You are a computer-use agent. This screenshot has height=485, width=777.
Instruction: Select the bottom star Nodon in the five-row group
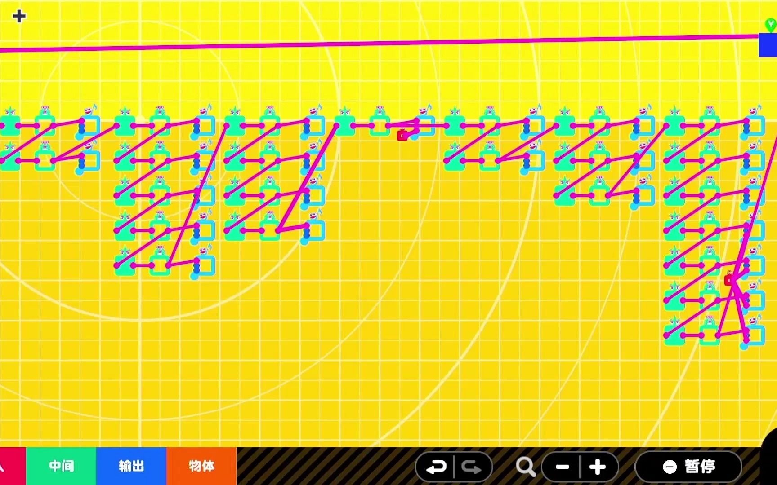[125, 262]
